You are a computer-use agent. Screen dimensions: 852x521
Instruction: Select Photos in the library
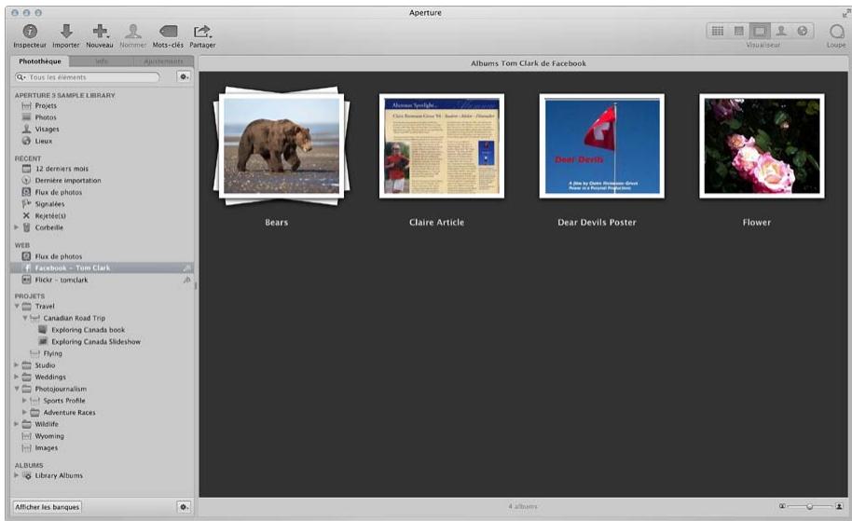pyautogui.click(x=46, y=117)
